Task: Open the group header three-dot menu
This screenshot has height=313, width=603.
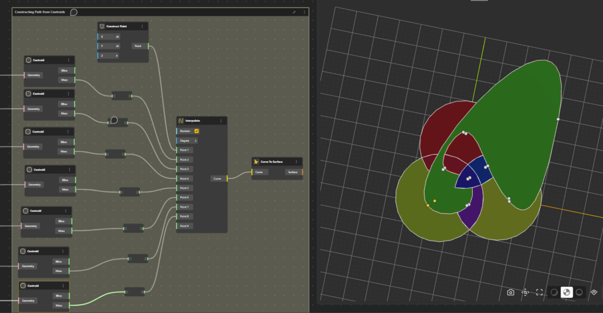Action: (x=304, y=12)
